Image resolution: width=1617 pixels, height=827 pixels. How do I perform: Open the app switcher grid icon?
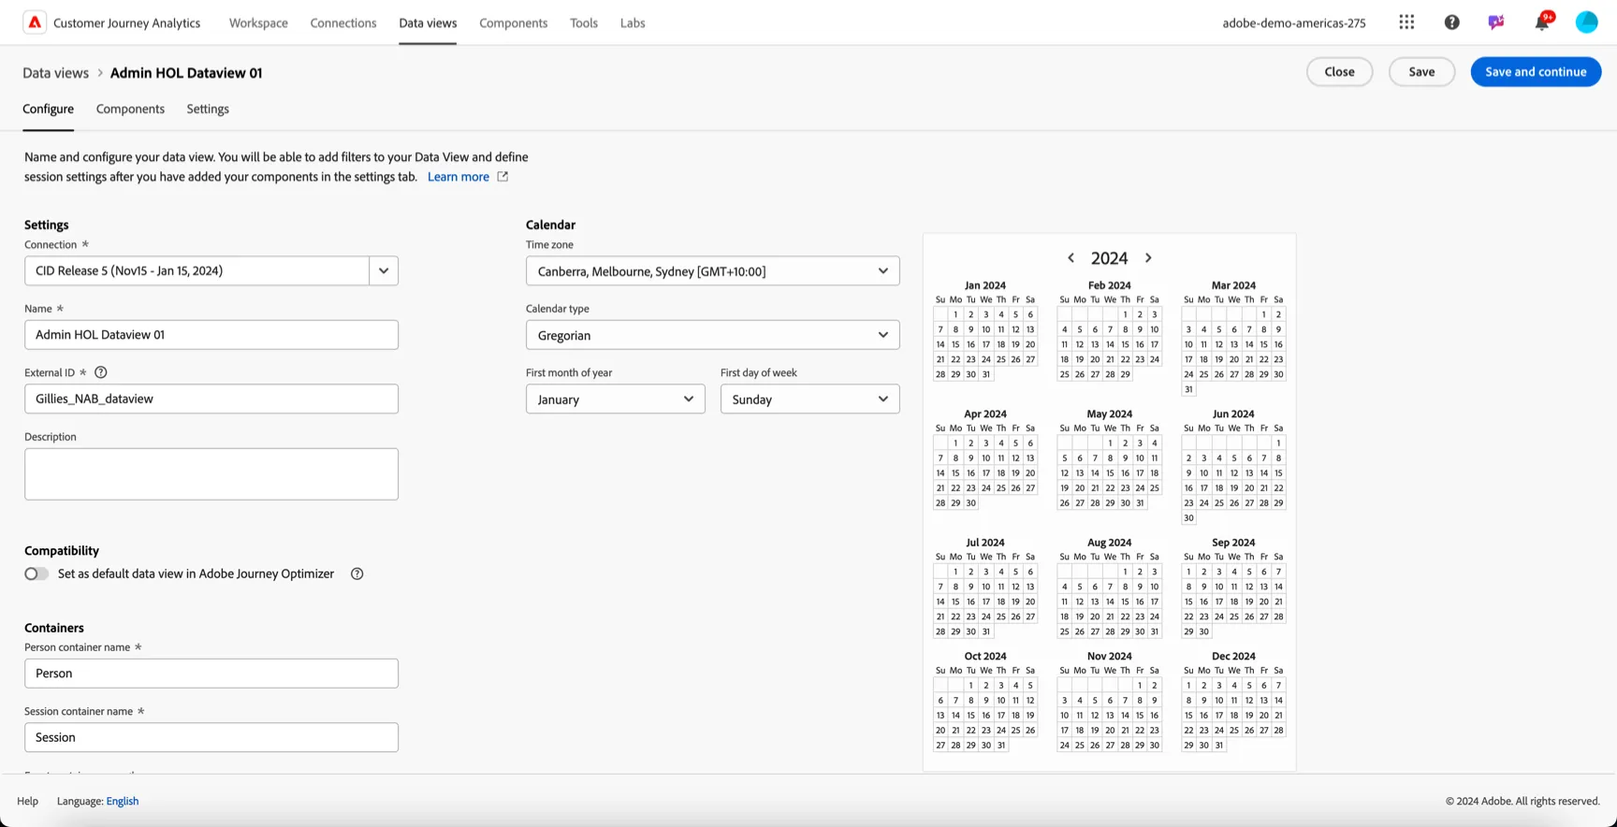pyautogui.click(x=1406, y=22)
